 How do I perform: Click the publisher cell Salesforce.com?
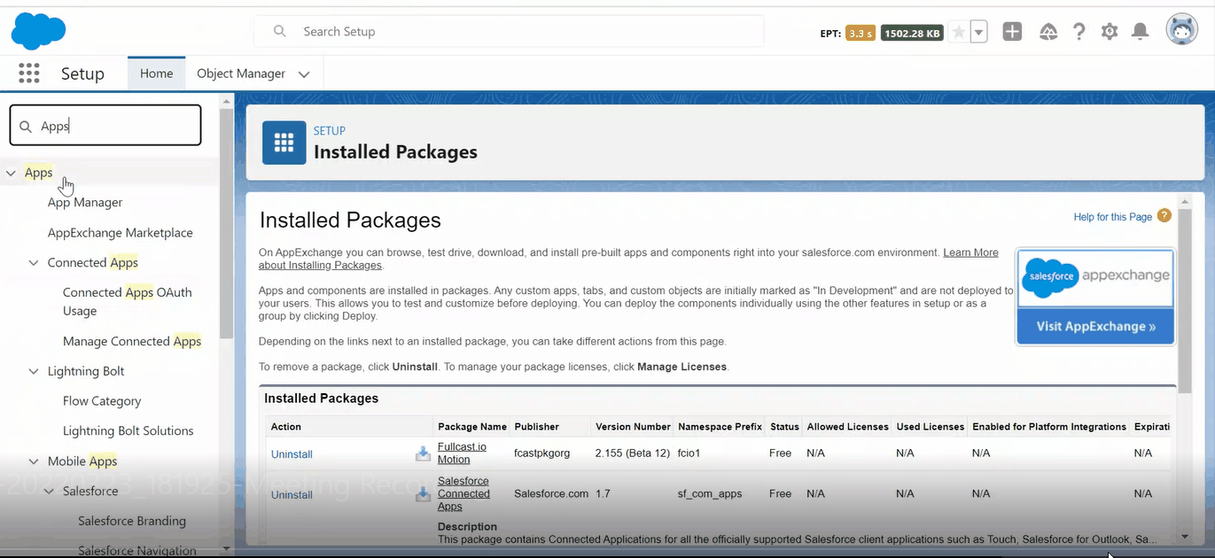[x=551, y=494]
